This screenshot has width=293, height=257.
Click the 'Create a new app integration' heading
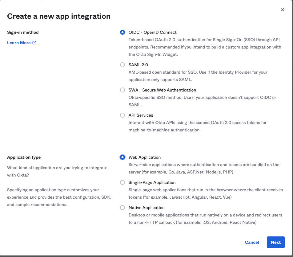tap(59, 16)
